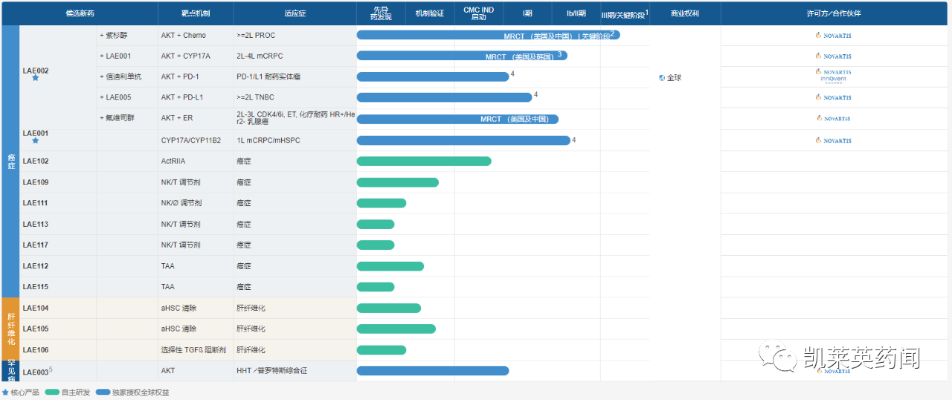Viewport: 952px width, 400px height.
Task: Open the 肝纤维化 category sidebar label
Action: pos(10,329)
